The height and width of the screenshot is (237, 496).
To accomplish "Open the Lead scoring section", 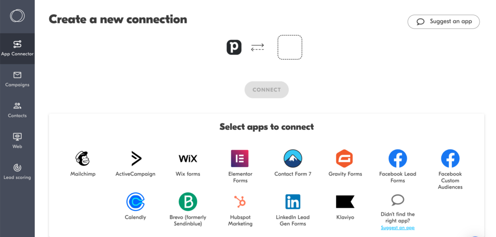I will pos(17,172).
